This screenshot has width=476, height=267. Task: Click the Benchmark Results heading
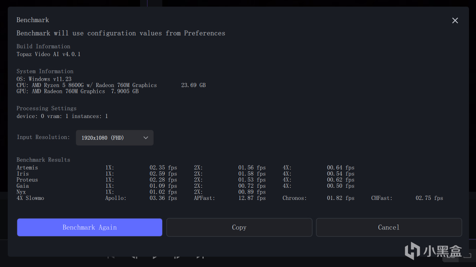(x=43, y=160)
